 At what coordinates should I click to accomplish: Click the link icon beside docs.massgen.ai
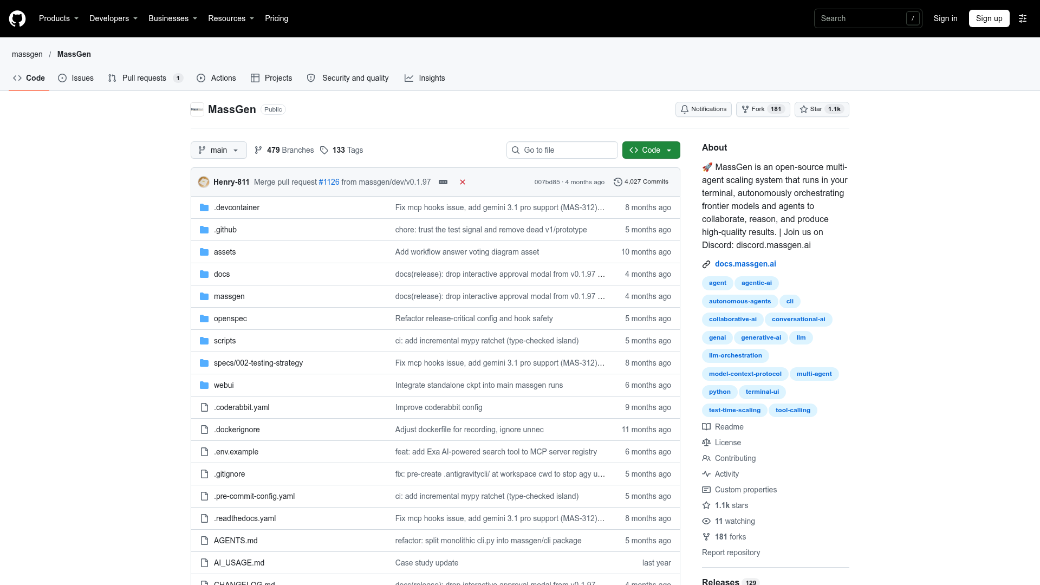click(706, 264)
